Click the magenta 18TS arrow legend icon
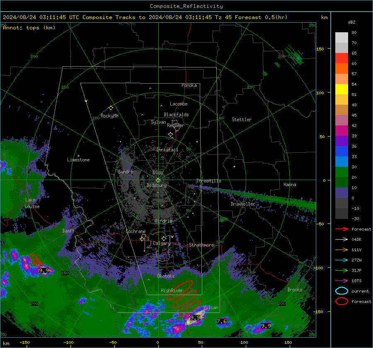Screen dimensions: 373x348 tap(342, 281)
